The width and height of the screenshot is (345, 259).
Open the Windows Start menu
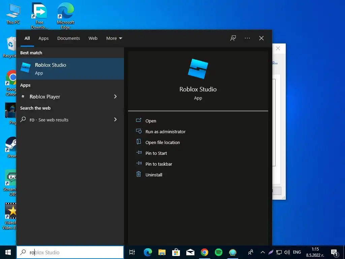[x=8, y=252]
